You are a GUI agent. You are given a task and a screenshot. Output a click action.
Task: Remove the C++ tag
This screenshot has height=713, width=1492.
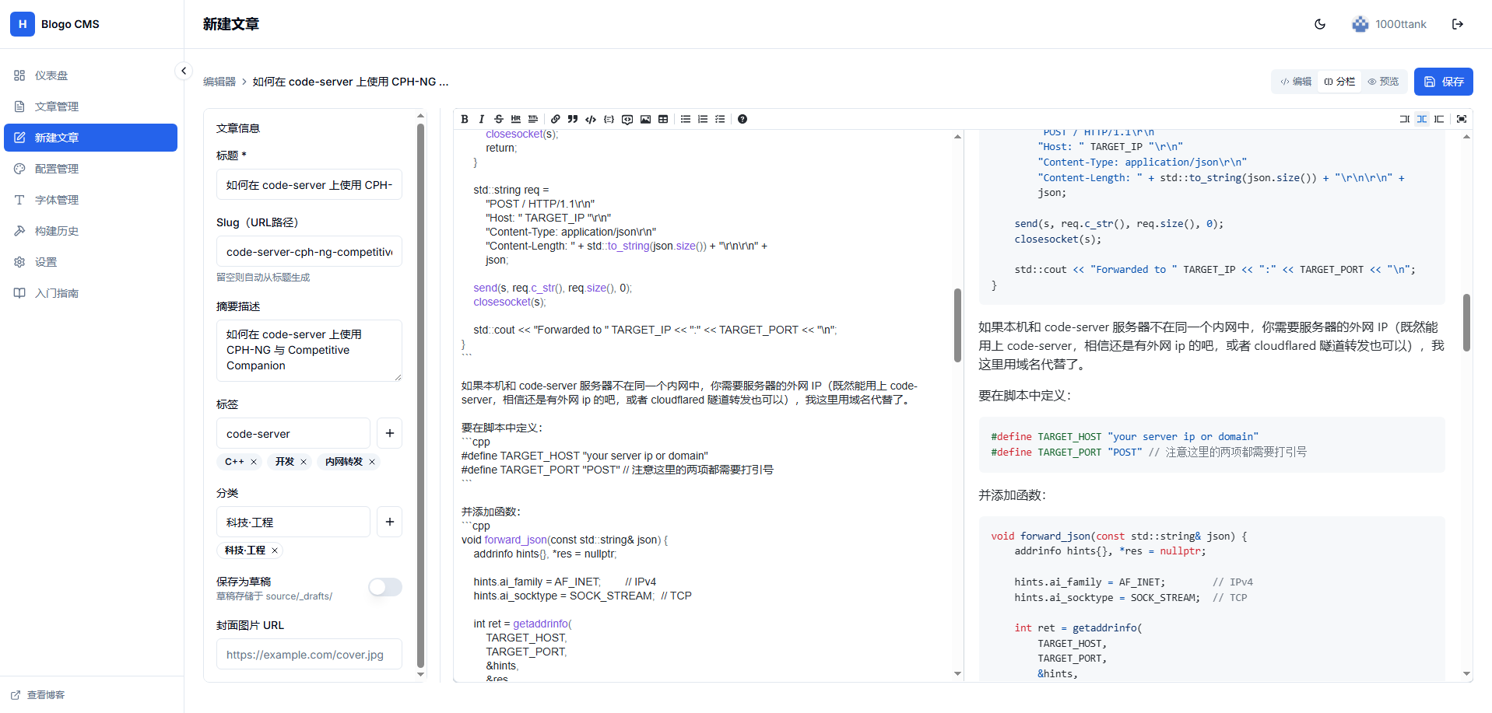pos(254,461)
